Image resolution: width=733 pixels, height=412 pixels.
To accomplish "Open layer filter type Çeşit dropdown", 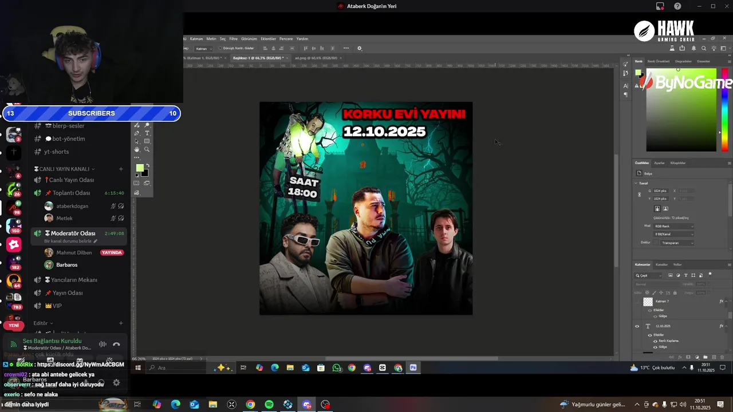I will [x=648, y=275].
